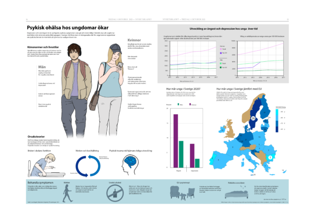Screen dimensions: 314x224
Task: Click headline 'Psykisk ohälsa hos ungdomar ökar'
Action: tap(68, 27)
